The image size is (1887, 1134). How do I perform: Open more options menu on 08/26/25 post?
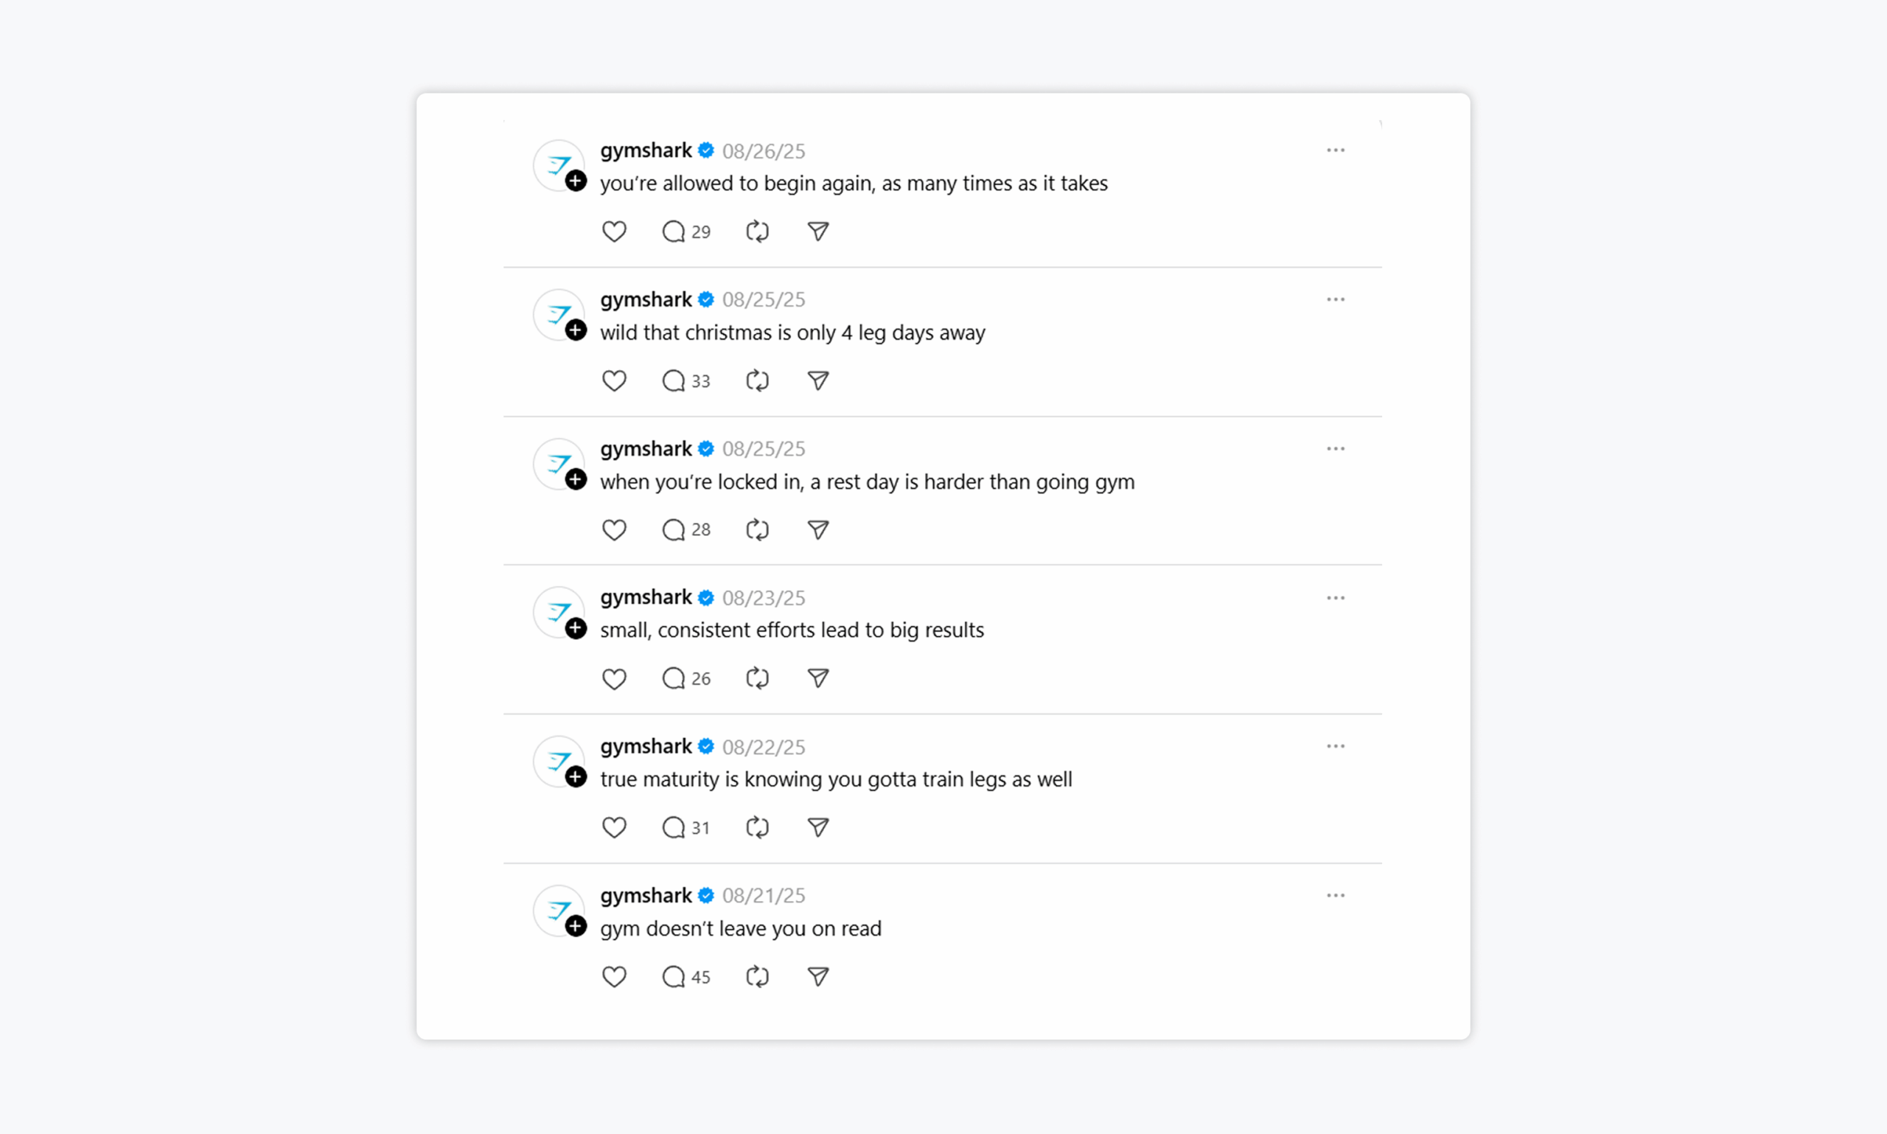pos(1336,150)
